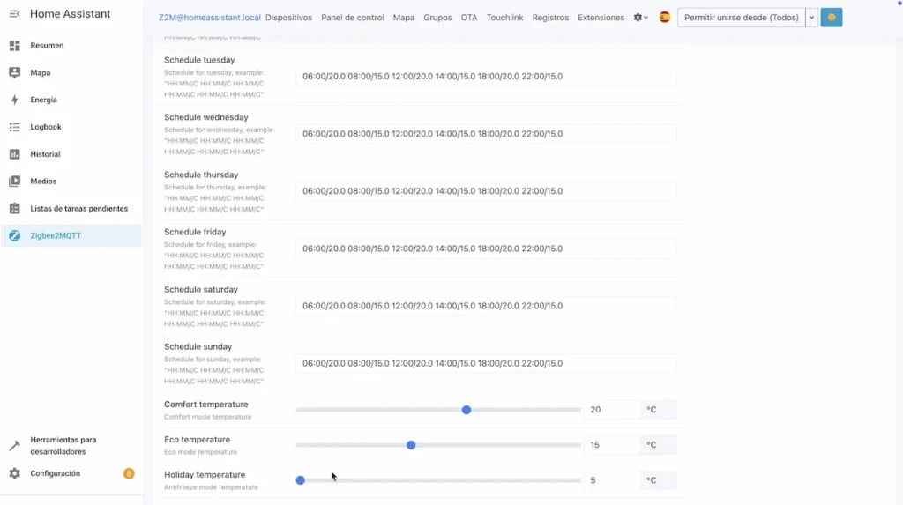Open the Historial chart icon
Image resolution: width=903 pixels, height=505 pixels.
[x=14, y=155]
